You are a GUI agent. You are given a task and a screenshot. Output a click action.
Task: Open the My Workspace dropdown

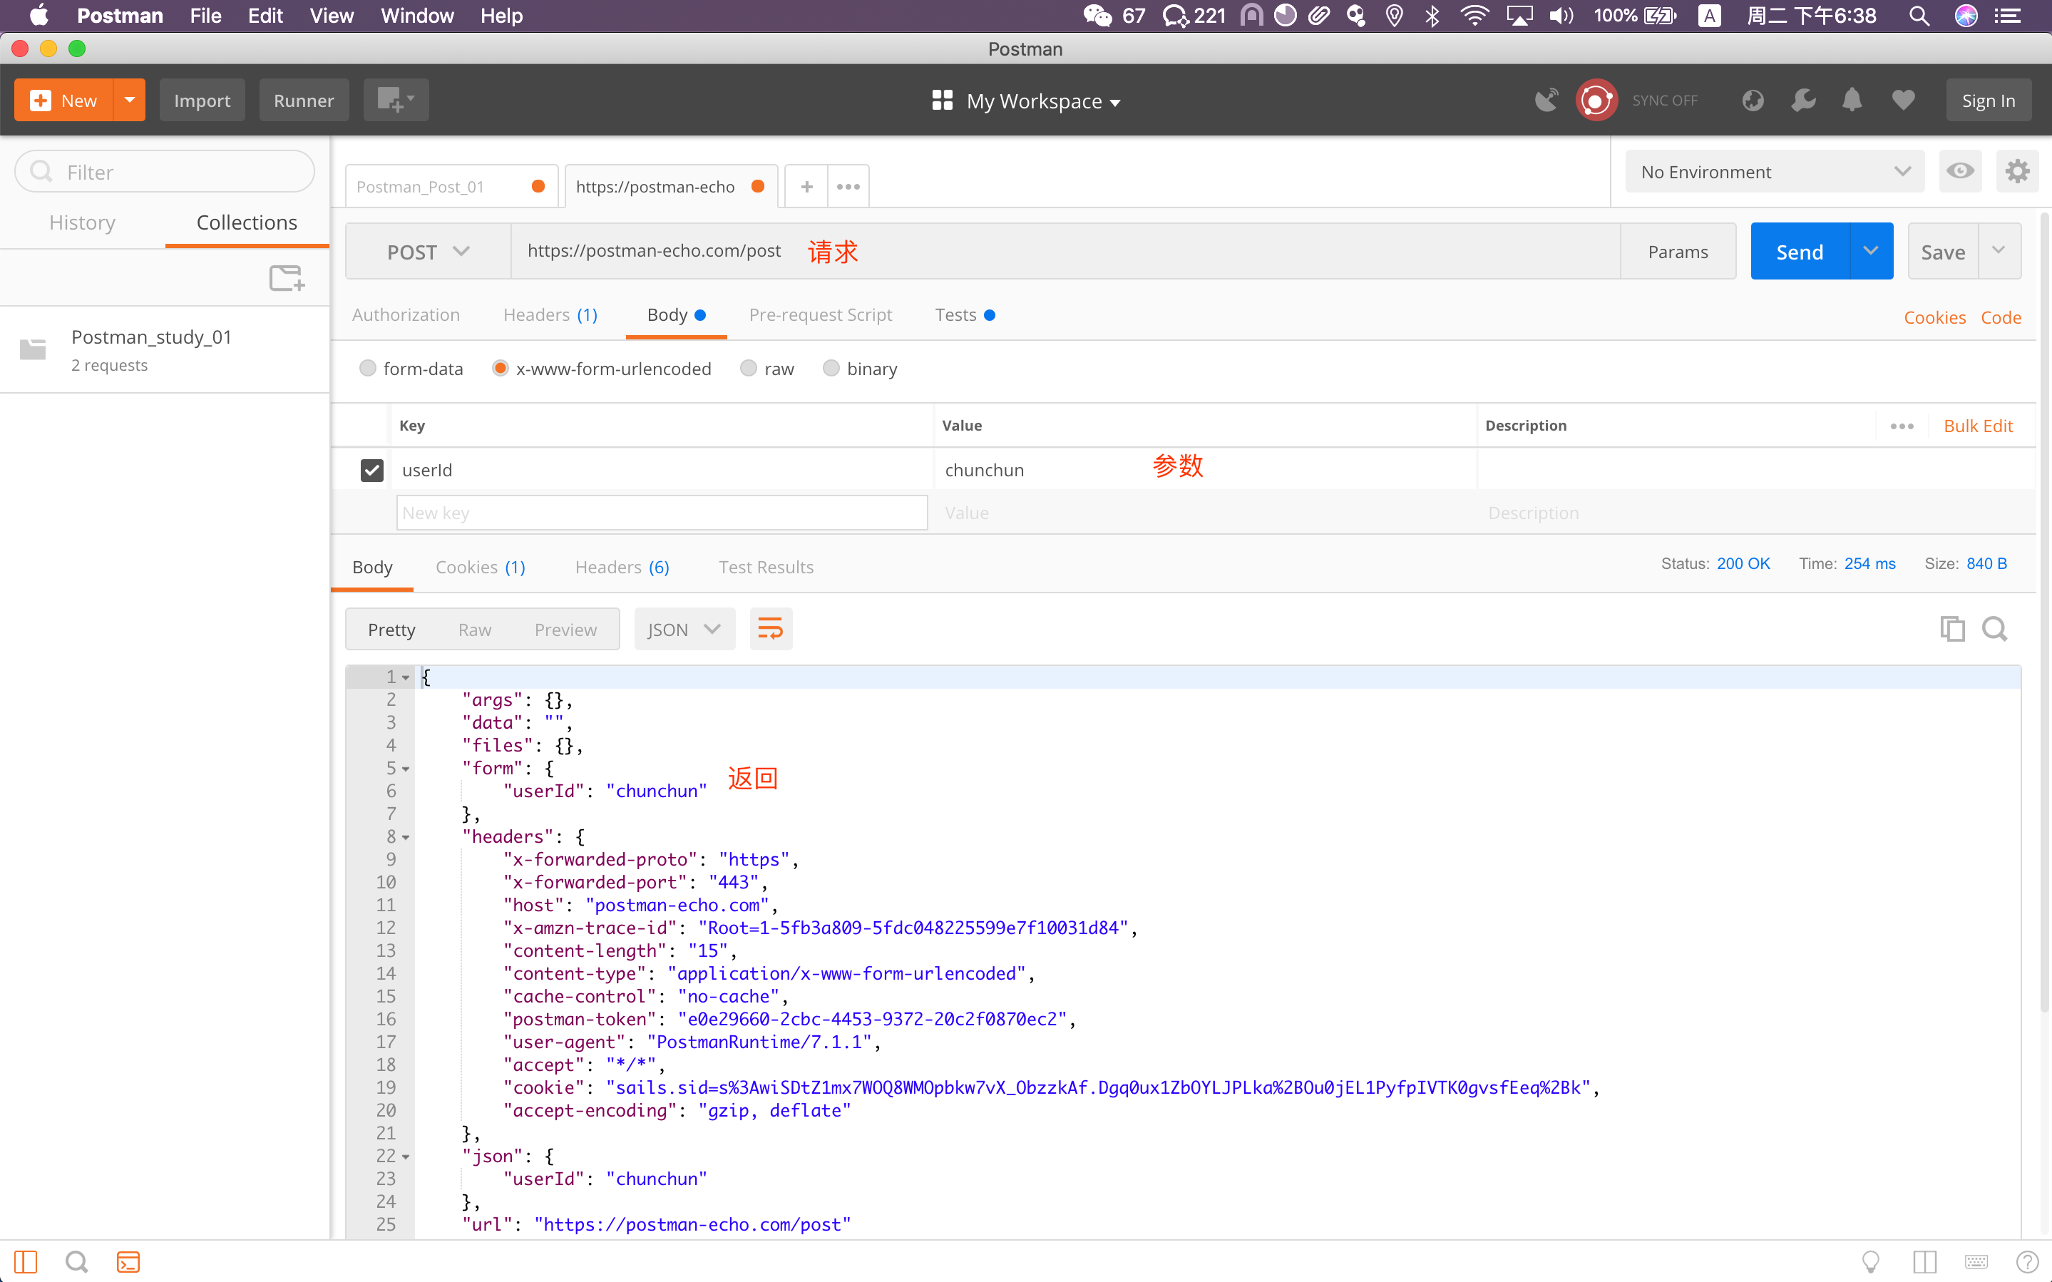(1025, 101)
